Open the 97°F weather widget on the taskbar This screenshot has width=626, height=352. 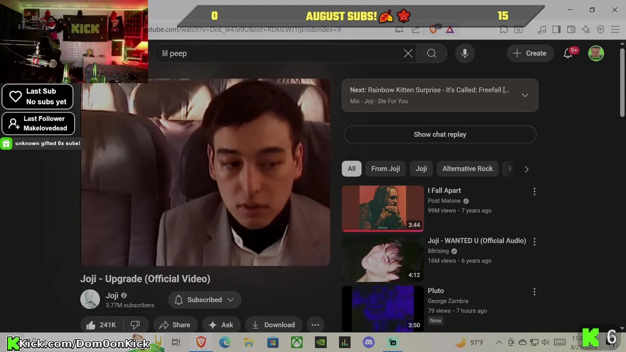(x=469, y=342)
